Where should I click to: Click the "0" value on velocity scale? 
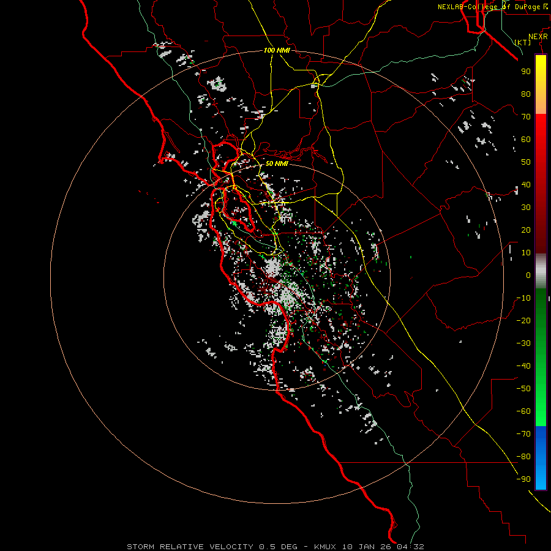528,275
